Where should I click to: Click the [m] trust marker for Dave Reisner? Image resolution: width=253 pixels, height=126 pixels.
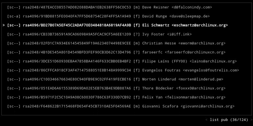pos(137,7)
